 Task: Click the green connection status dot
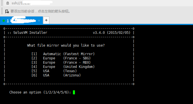tap(4, 20)
